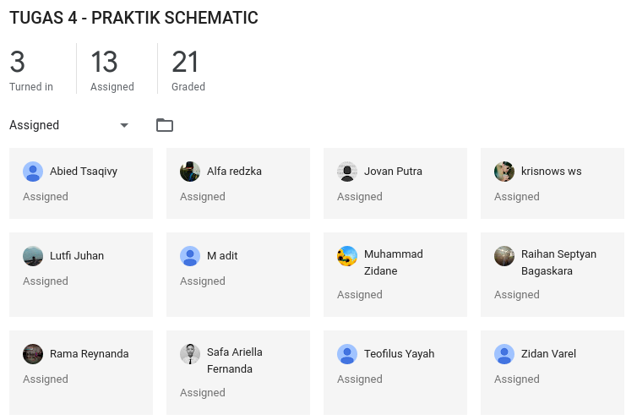Click Teofilus Yayah's avatar icon
The width and height of the screenshot is (626, 420).
[347, 354]
